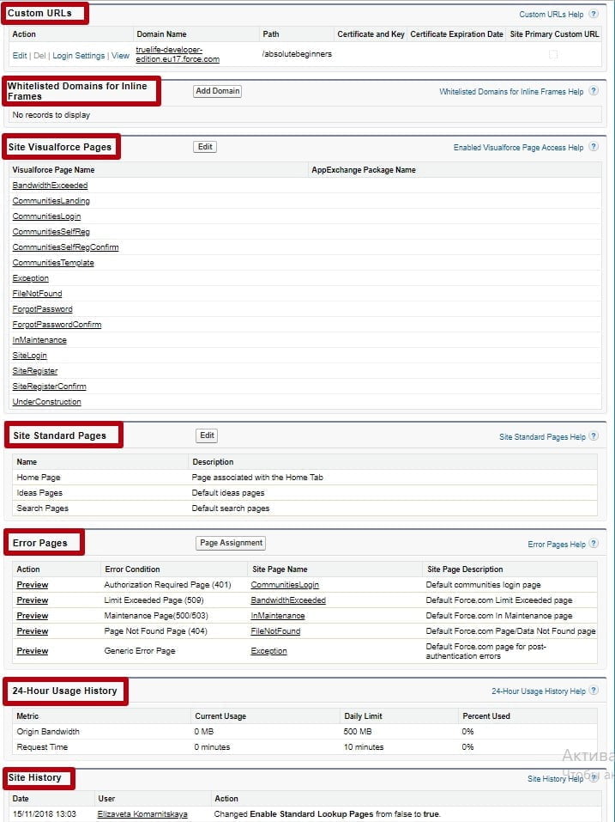Preview Limit Exceeded Page (509)
The height and width of the screenshot is (822, 615).
(x=33, y=600)
